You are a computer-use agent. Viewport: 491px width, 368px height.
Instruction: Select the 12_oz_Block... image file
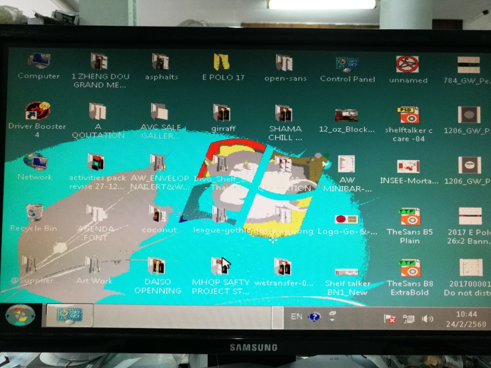coord(346,115)
